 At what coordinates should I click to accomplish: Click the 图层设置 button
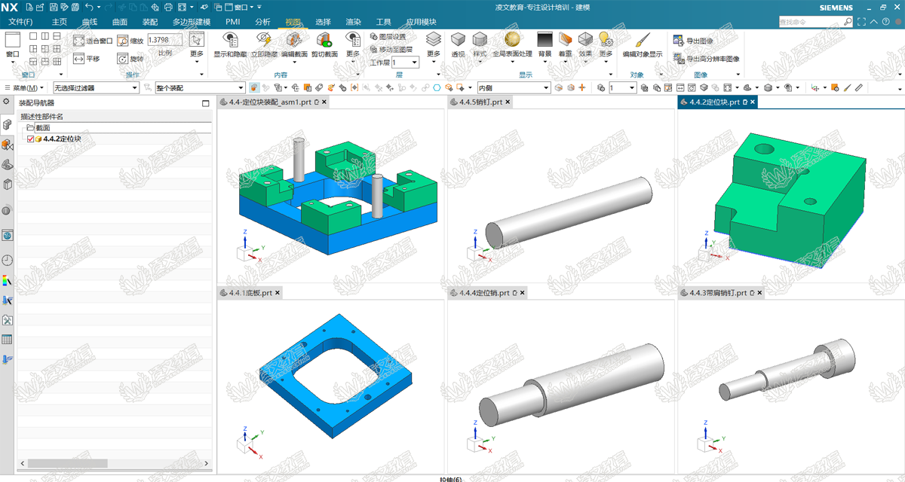point(388,36)
